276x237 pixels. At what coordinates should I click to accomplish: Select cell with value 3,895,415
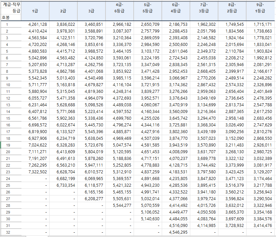tap(204, 185)
